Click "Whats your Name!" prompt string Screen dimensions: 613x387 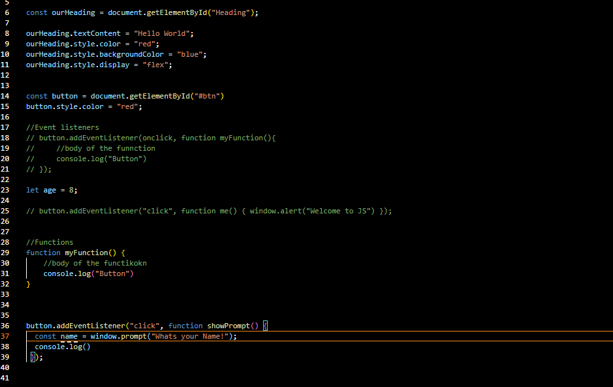click(191, 337)
